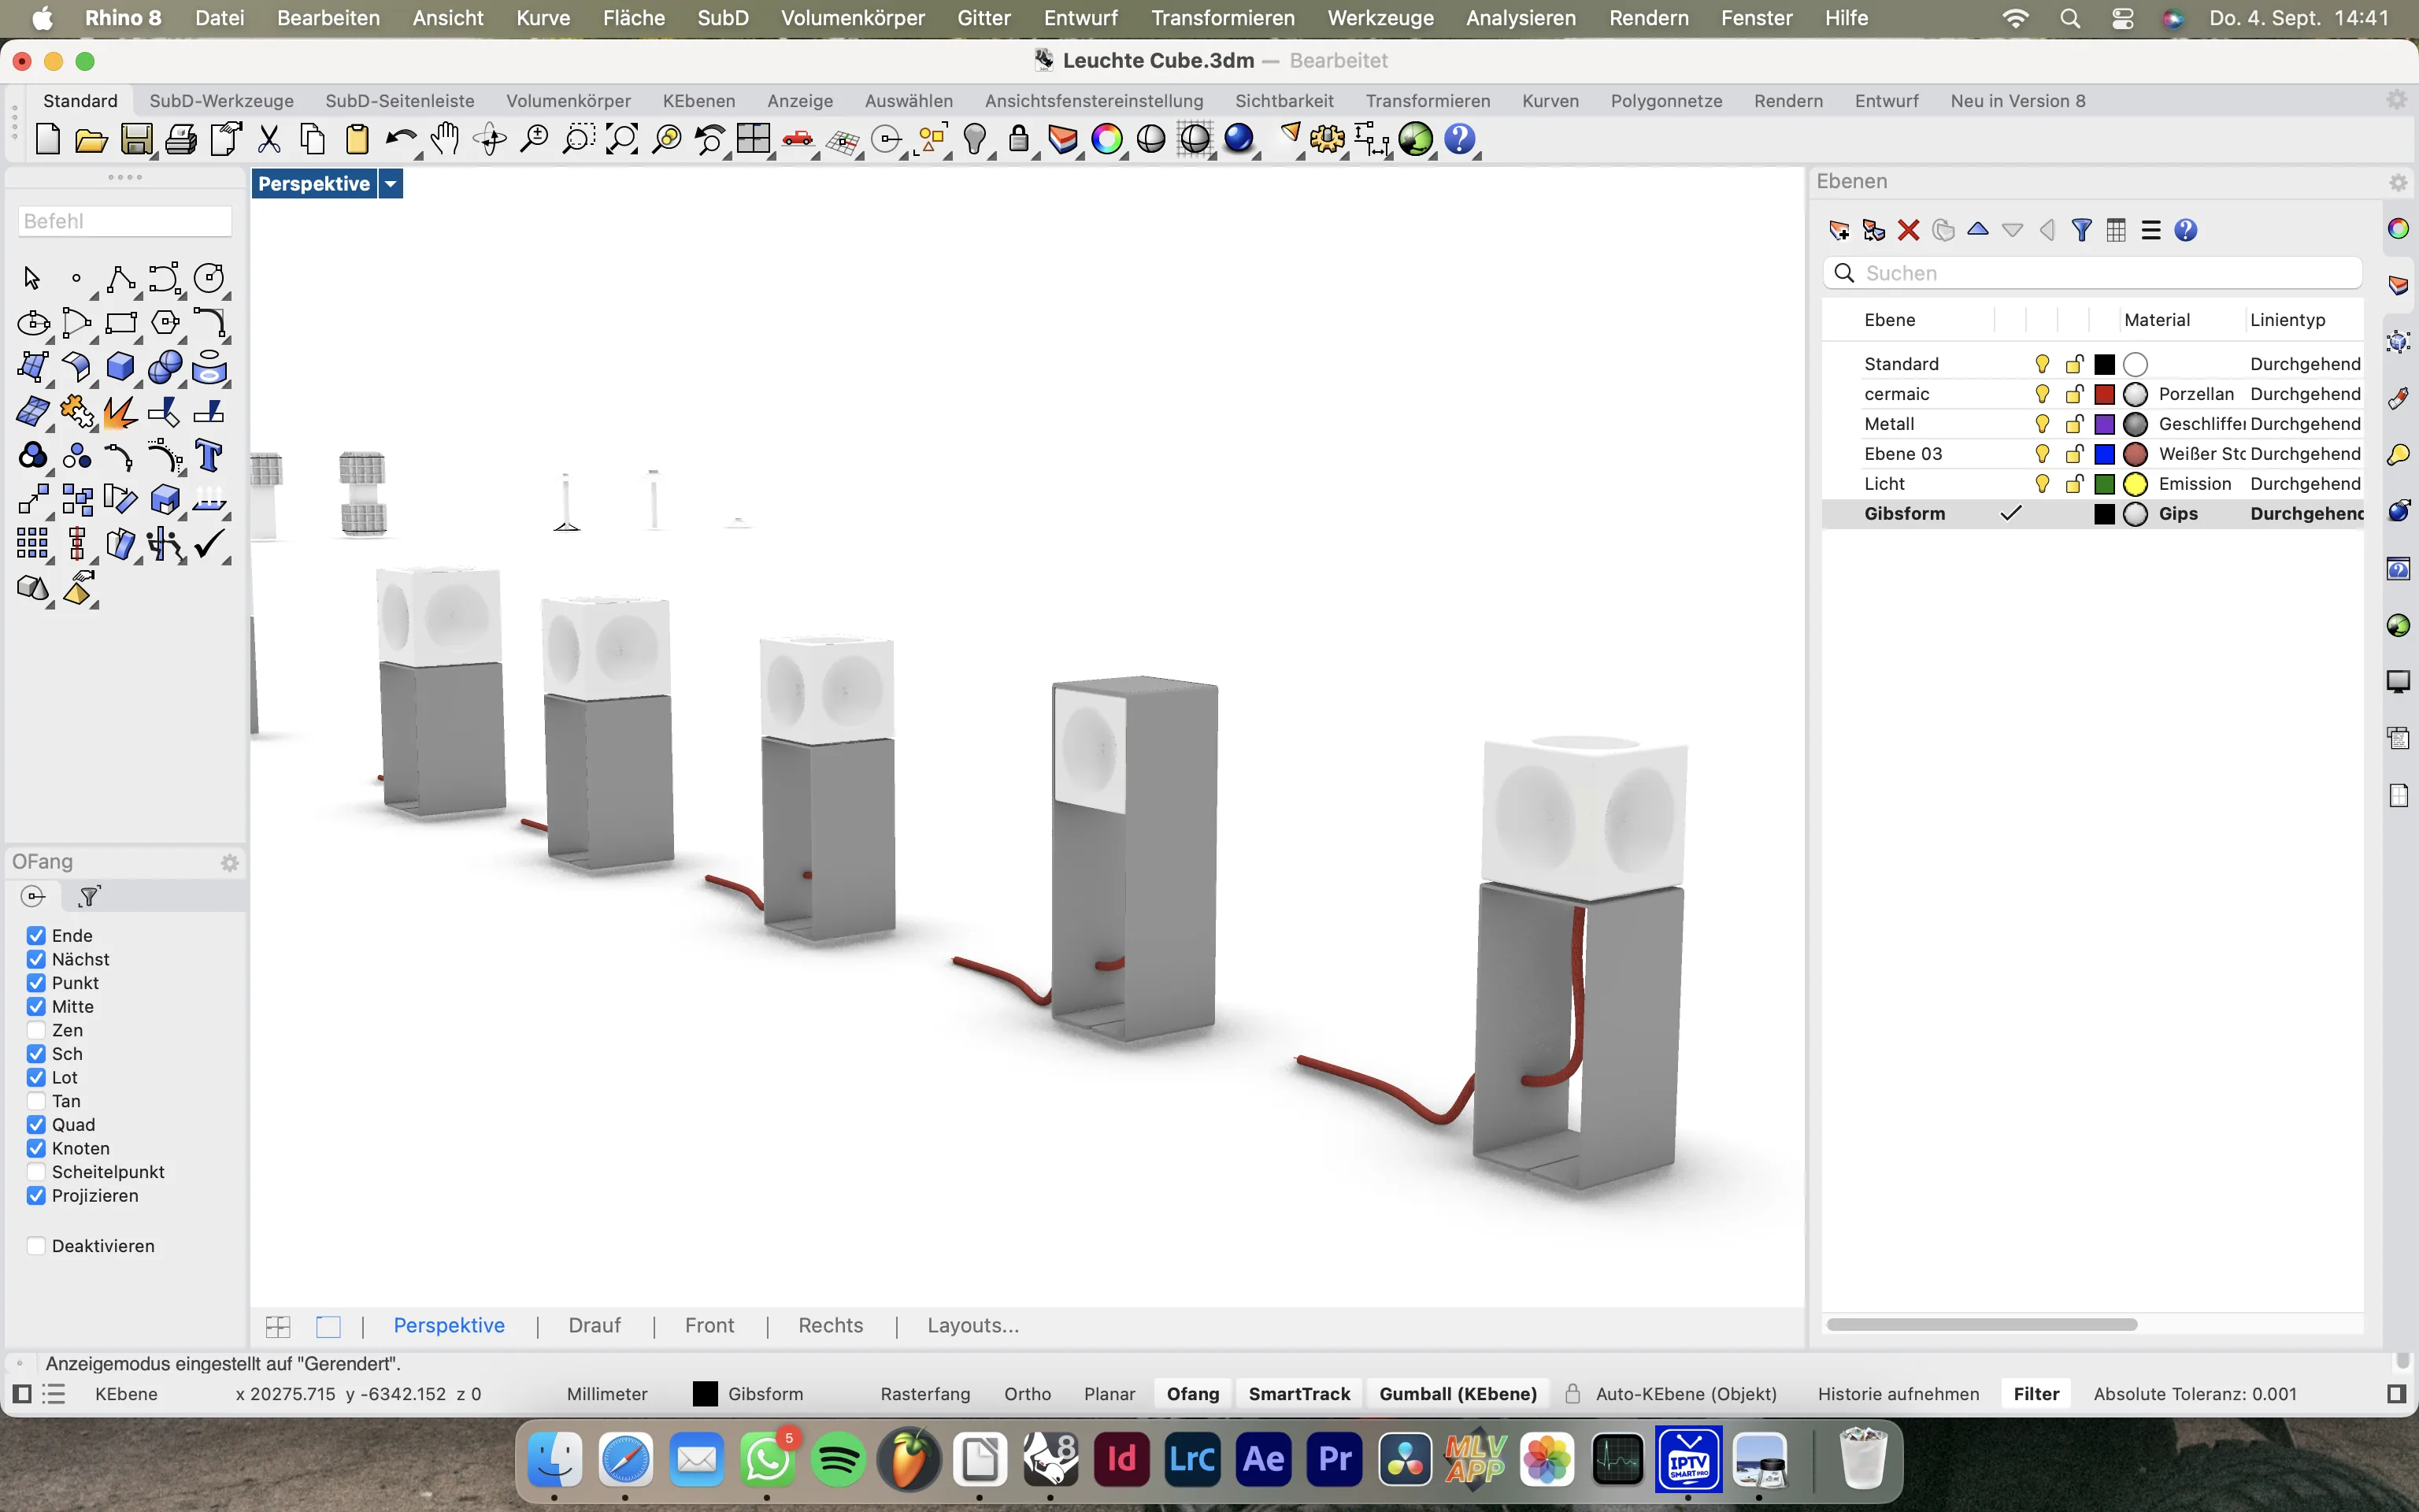Toggle the Projizieren checkbox
Screen dimensions: 2419x1512
point(36,1196)
